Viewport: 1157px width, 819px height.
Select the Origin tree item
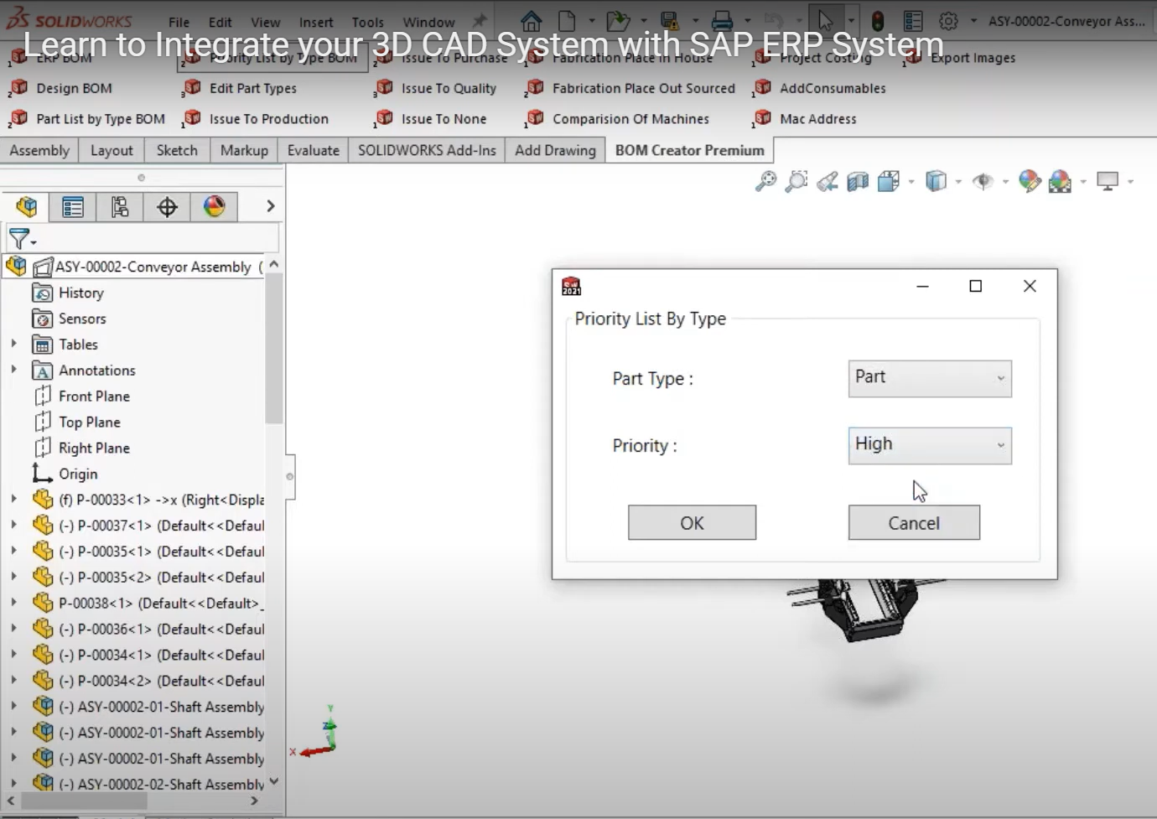[x=65, y=474]
